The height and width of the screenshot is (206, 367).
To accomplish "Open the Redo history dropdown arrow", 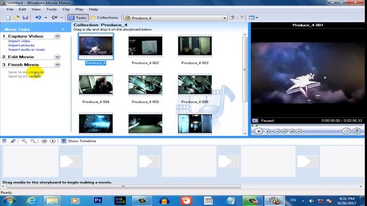I will [62, 18].
